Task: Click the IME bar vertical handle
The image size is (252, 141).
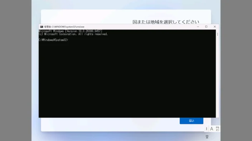Action: (x=207, y=129)
